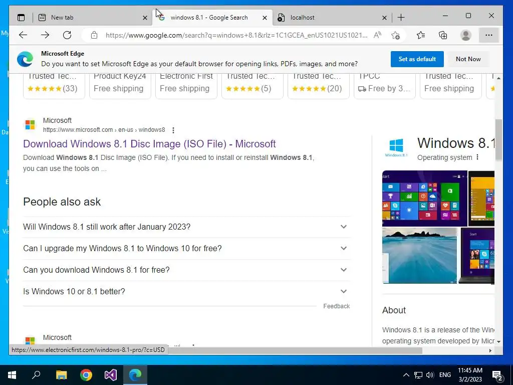Image resolution: width=513 pixels, height=385 pixels.
Task: Expand Will Windows 8.1 still work question
Action: click(x=186, y=227)
